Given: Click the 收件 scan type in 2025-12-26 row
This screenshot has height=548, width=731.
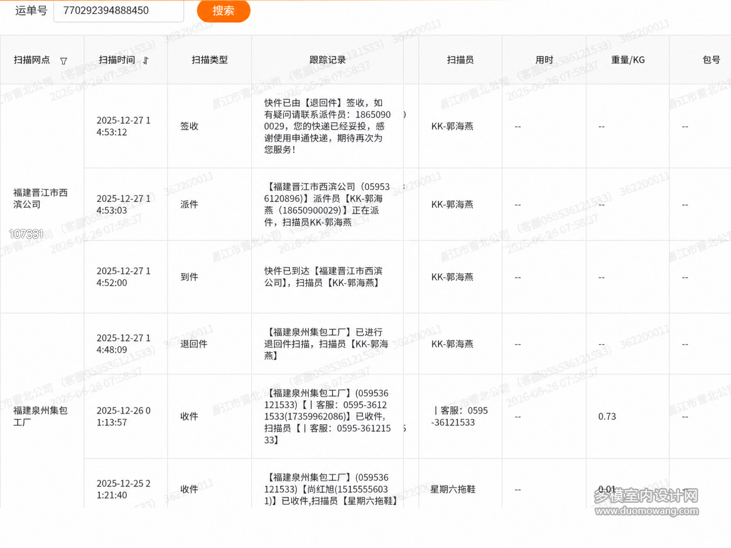Looking at the screenshot, I should point(189,417).
